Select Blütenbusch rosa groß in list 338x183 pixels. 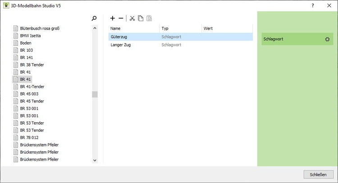[x=40, y=28]
